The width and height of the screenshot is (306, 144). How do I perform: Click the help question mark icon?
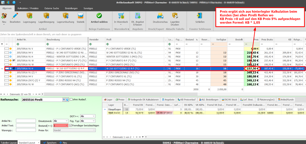click(14, 2)
